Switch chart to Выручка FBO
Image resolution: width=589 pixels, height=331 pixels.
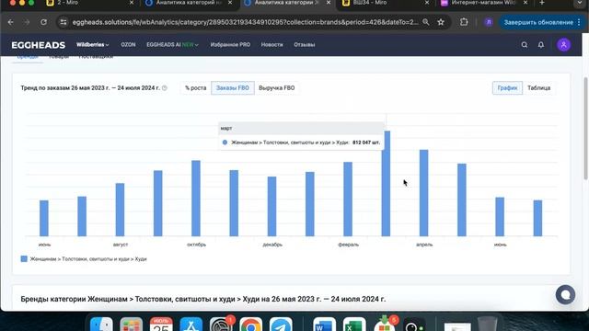(277, 88)
